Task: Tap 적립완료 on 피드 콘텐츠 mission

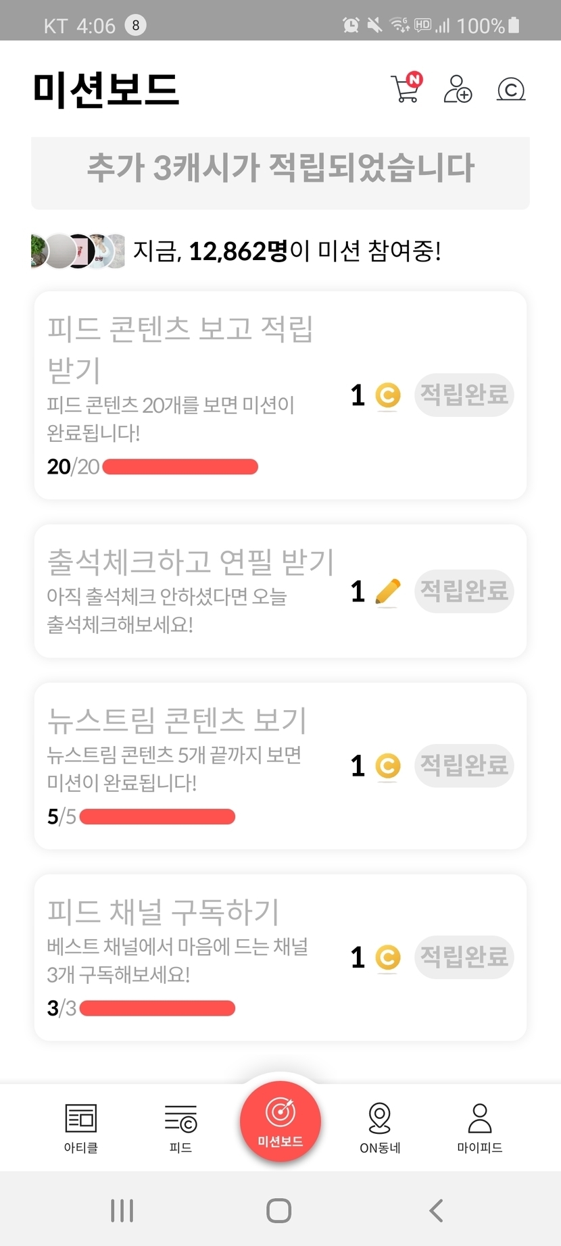Action: (x=464, y=395)
